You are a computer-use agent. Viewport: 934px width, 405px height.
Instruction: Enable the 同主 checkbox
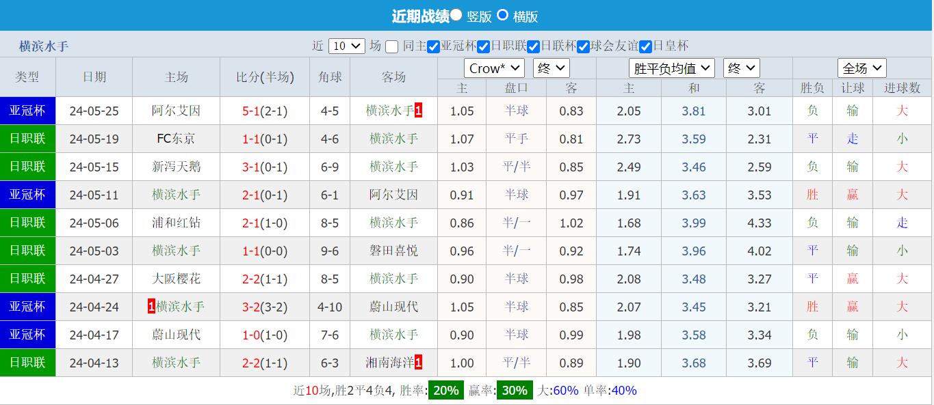pyautogui.click(x=391, y=46)
